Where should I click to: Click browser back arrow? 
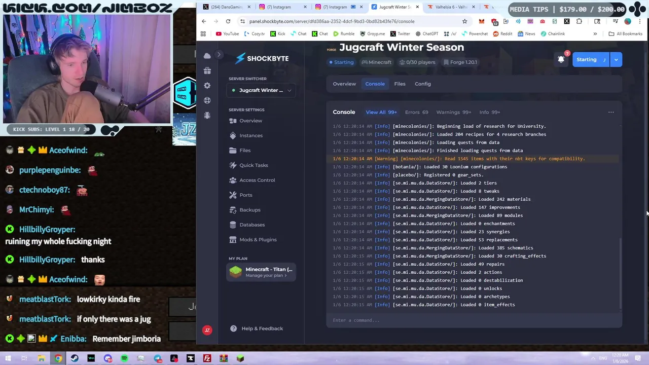pos(204,21)
